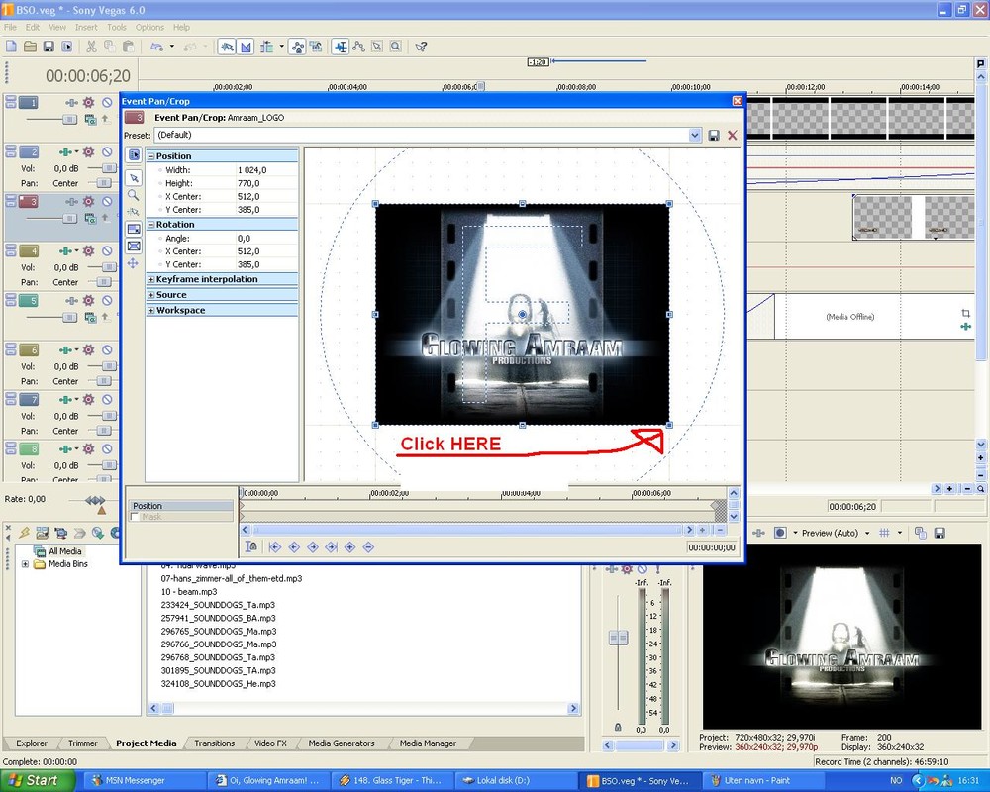This screenshot has height=792, width=990.
Task: Collapse the Position section
Action: [x=150, y=156]
